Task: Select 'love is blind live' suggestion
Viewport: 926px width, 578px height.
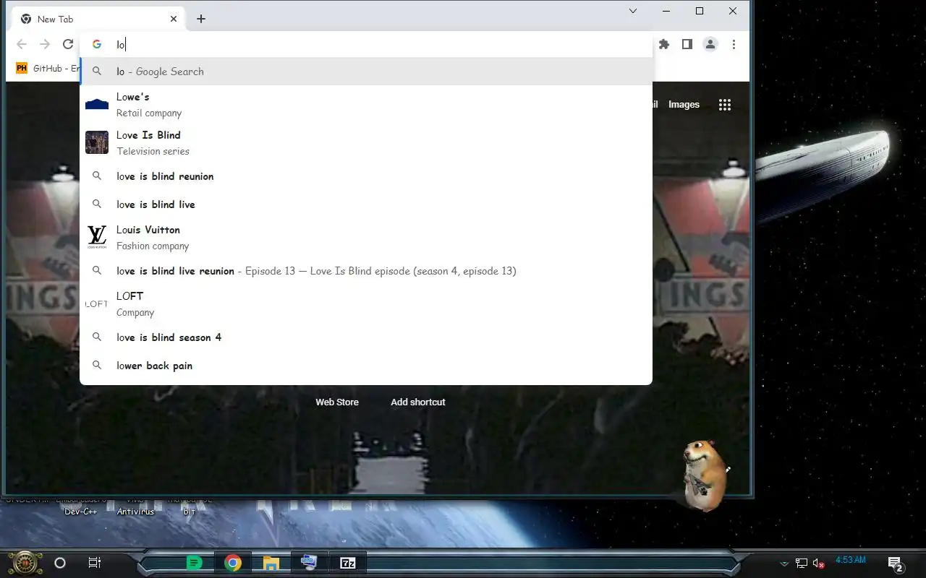Action: coord(366,204)
